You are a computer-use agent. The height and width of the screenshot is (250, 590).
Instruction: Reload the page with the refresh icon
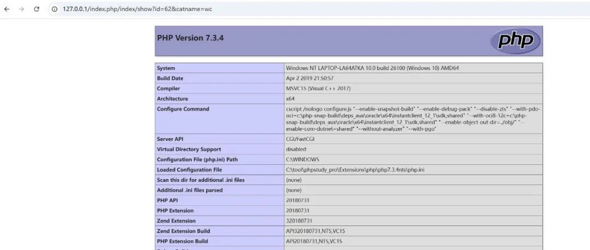[x=37, y=9]
